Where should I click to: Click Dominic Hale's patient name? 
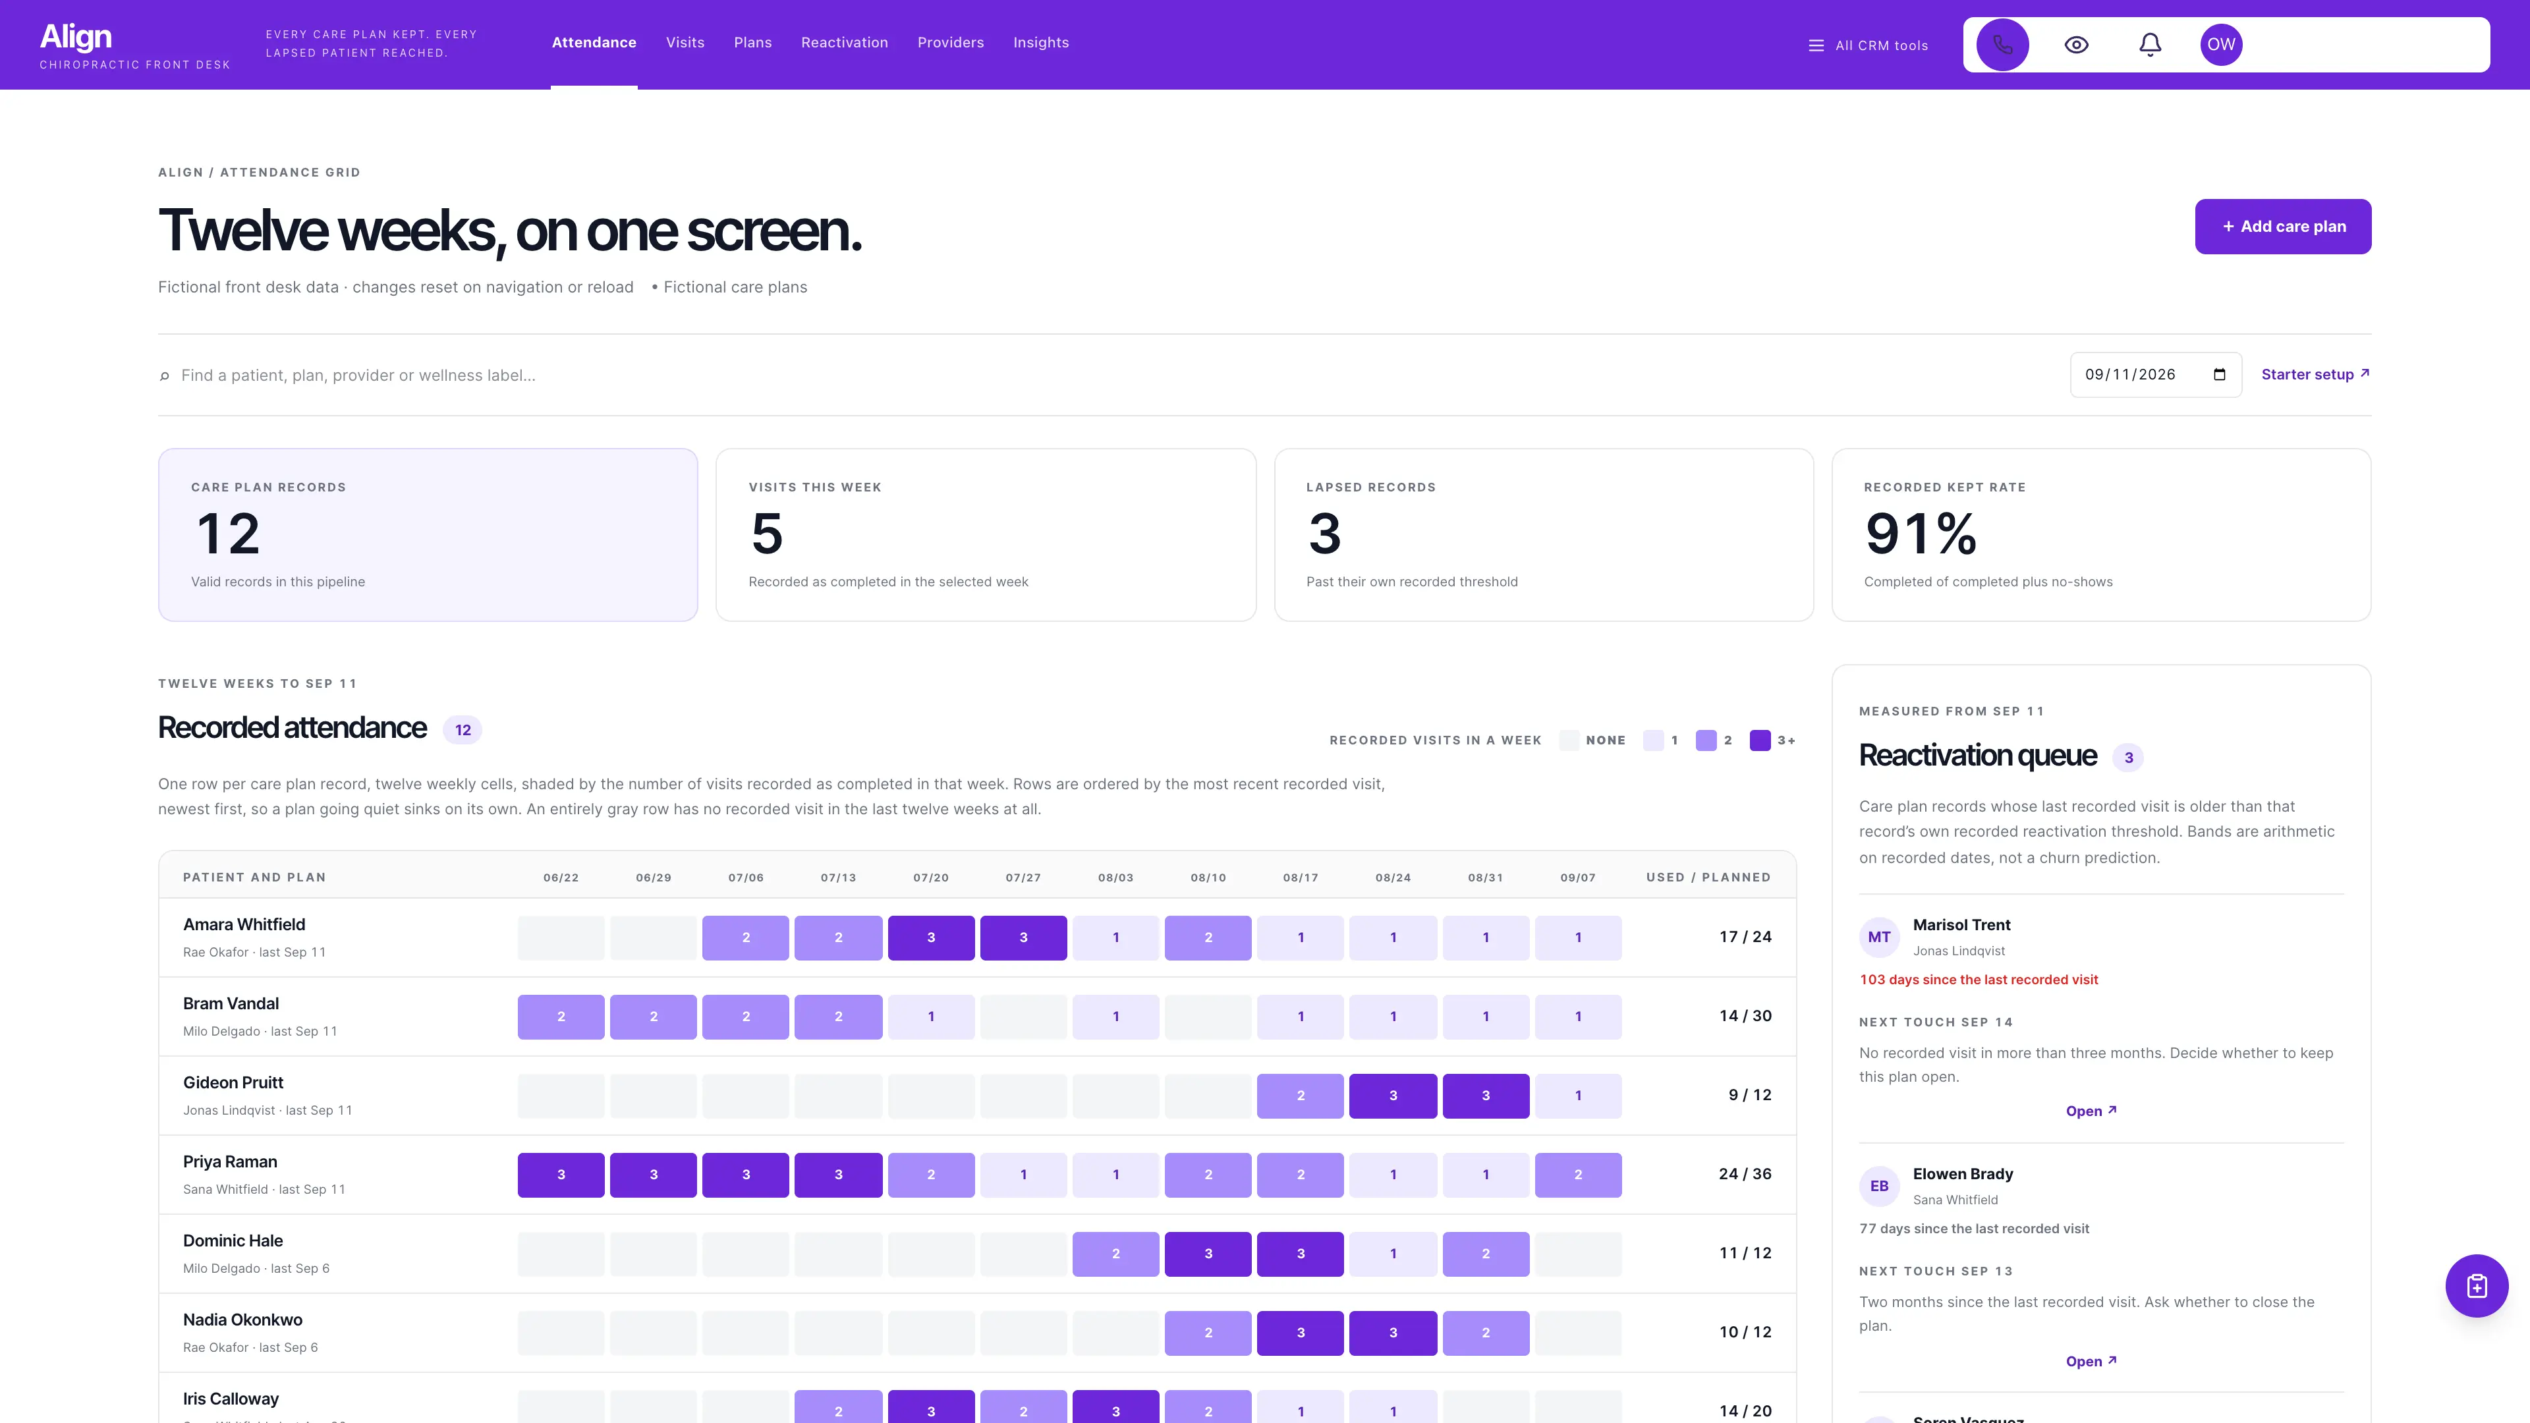pyautogui.click(x=233, y=1241)
